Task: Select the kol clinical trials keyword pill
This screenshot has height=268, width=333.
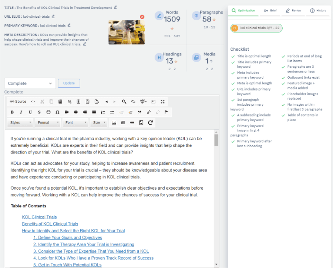Action: [256, 28]
